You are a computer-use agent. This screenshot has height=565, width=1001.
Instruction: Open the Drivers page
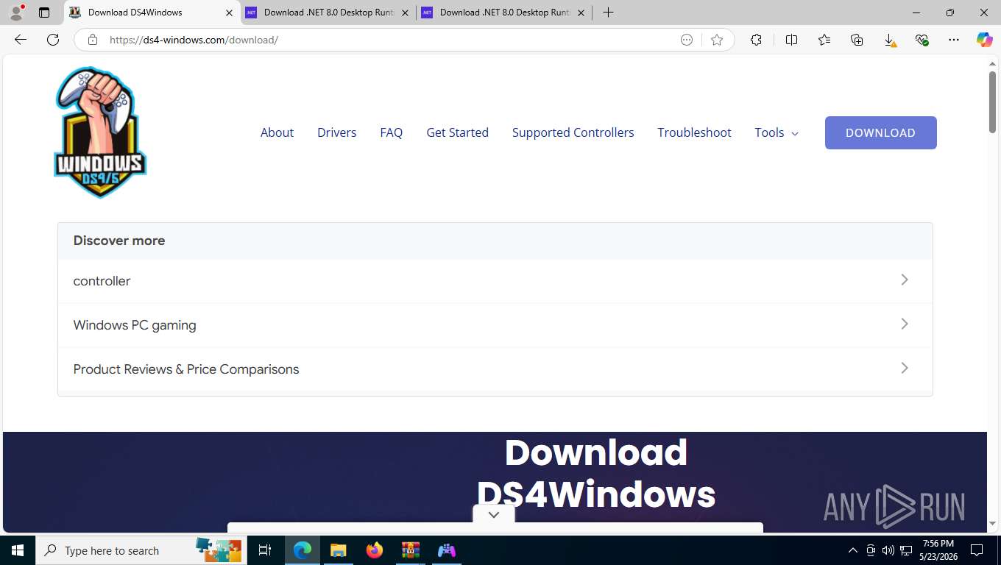336,132
